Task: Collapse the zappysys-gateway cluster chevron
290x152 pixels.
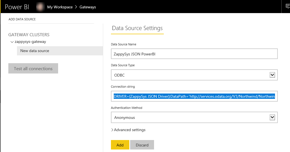Action: pyautogui.click(x=12, y=42)
